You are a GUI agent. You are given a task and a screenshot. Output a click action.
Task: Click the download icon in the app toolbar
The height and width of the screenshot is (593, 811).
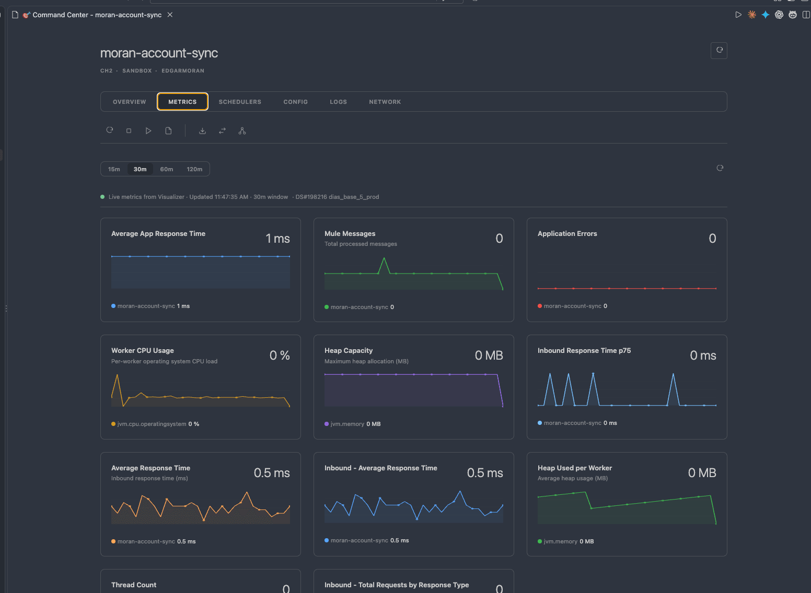tap(202, 131)
